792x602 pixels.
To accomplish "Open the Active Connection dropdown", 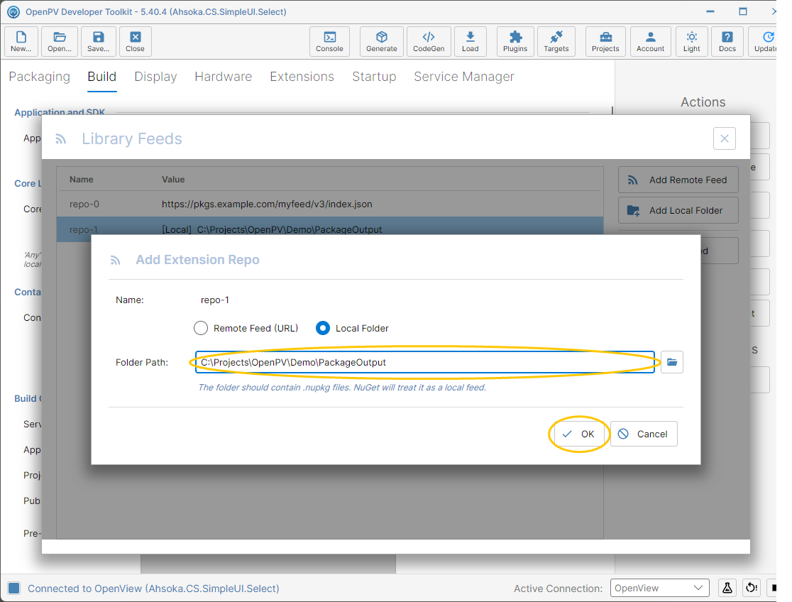I will pos(659,588).
